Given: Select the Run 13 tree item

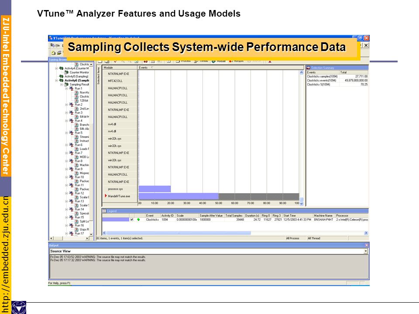Looking at the screenshot, I should 79,201.
